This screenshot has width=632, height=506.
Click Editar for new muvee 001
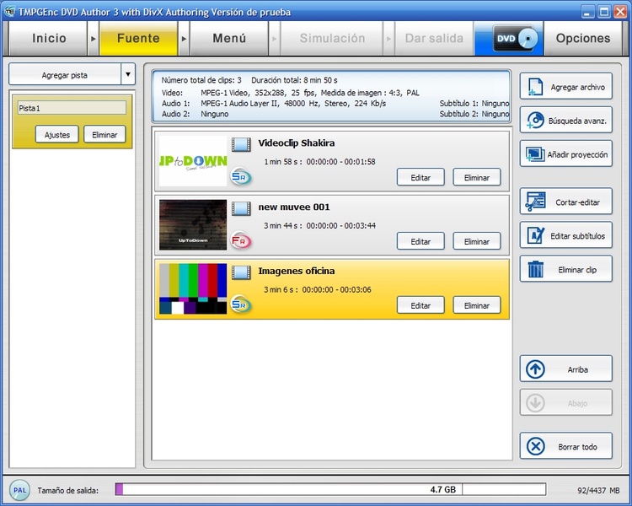420,241
